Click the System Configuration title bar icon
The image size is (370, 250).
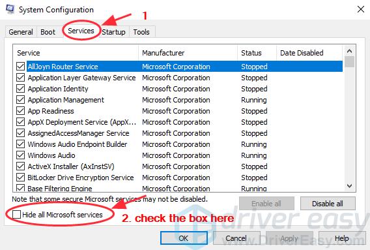10,9
